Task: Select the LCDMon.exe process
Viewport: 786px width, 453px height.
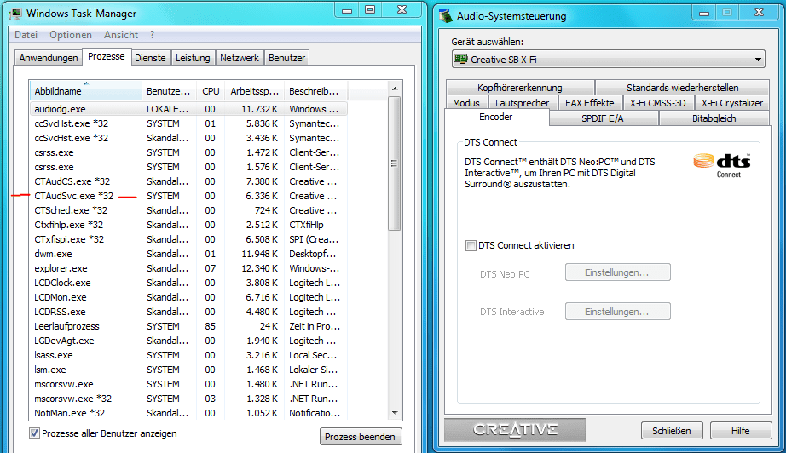Action: click(x=188, y=297)
